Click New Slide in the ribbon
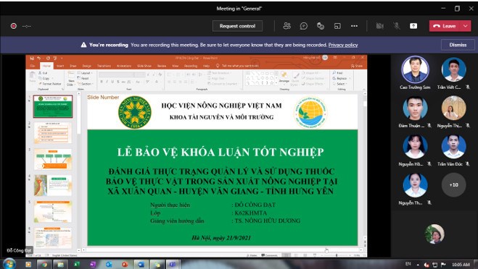The image size is (478, 269). tap(71, 79)
